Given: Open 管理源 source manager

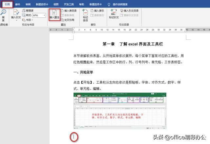Looking at the screenshot, I should (x=28, y=10).
